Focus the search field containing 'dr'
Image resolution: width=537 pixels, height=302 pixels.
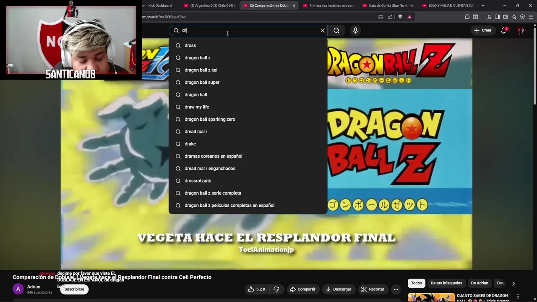click(x=248, y=30)
